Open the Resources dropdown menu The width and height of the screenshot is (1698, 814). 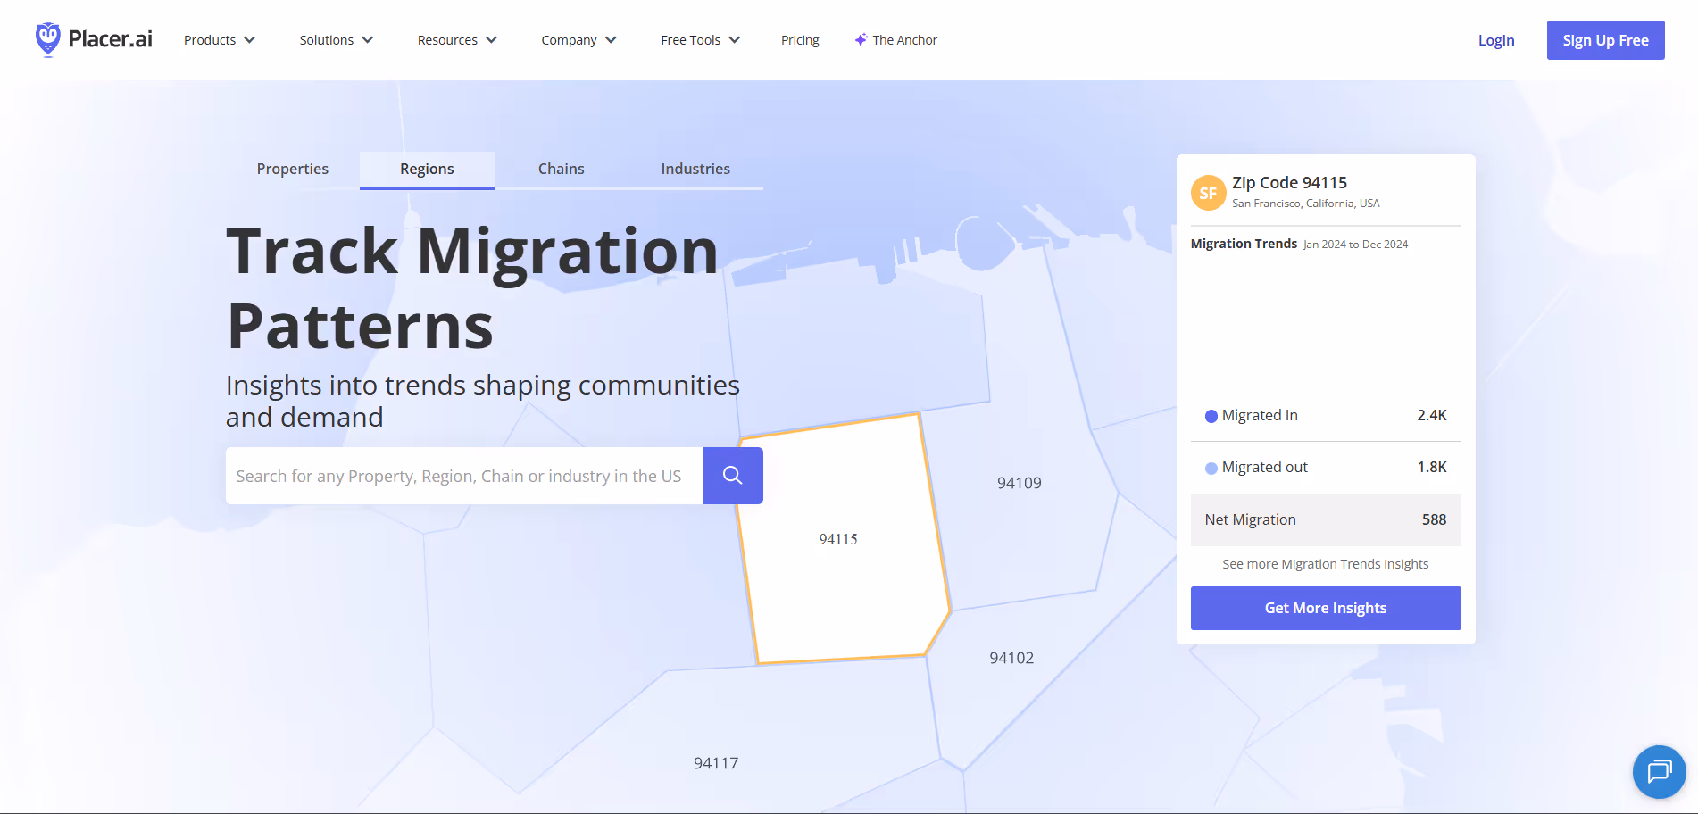(x=457, y=40)
